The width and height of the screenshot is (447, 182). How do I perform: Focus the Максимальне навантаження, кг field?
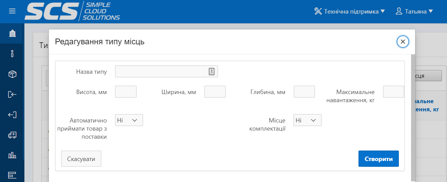(393, 92)
